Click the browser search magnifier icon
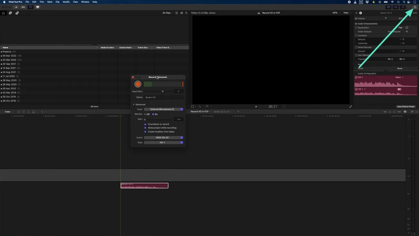 (x=186, y=13)
